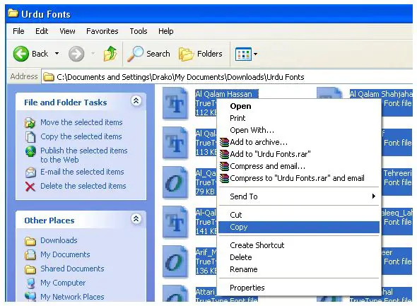Choose Open With... in context menu
The width and height of the screenshot is (417, 306).
coord(299,130)
